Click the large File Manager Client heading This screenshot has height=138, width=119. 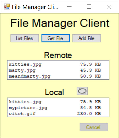click(60, 23)
